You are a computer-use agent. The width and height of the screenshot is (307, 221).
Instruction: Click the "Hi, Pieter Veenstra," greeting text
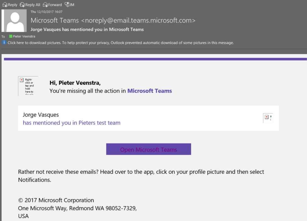(75, 83)
